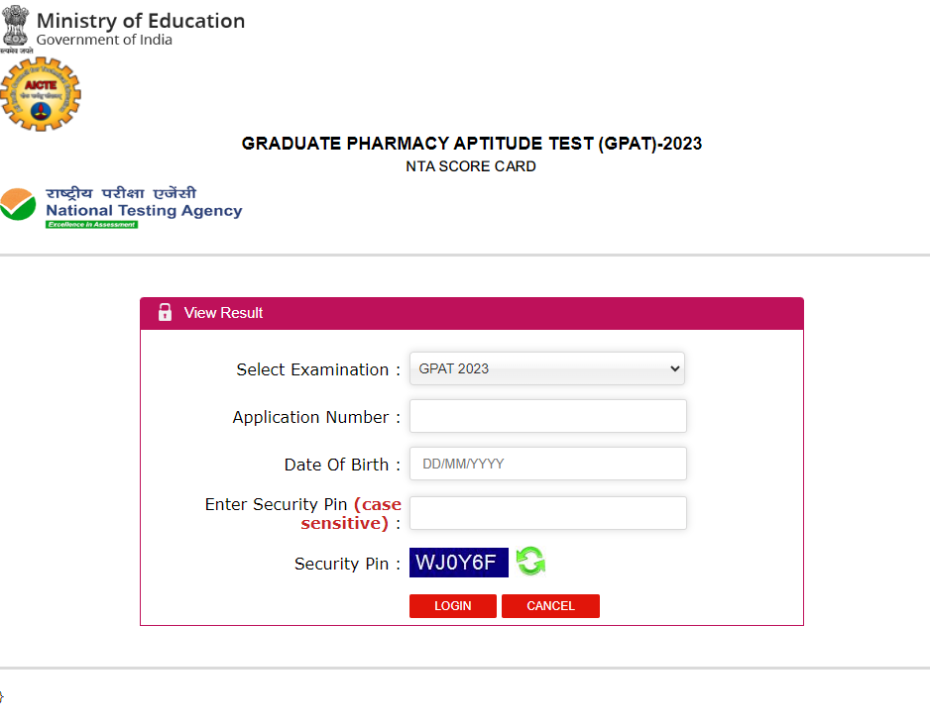Click the Ministry of Education heading text
The image size is (930, 727).
tap(140, 20)
